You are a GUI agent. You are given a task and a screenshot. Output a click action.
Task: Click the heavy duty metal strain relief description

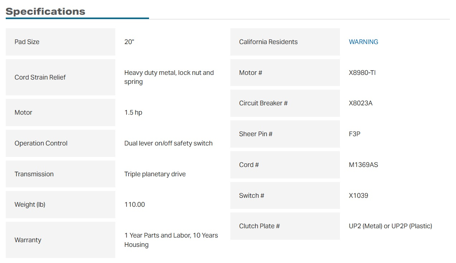tap(169, 77)
